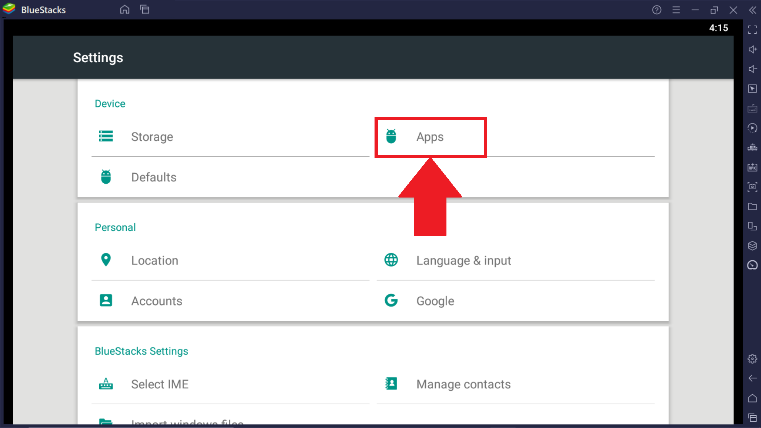Open Accounts settings

point(156,301)
